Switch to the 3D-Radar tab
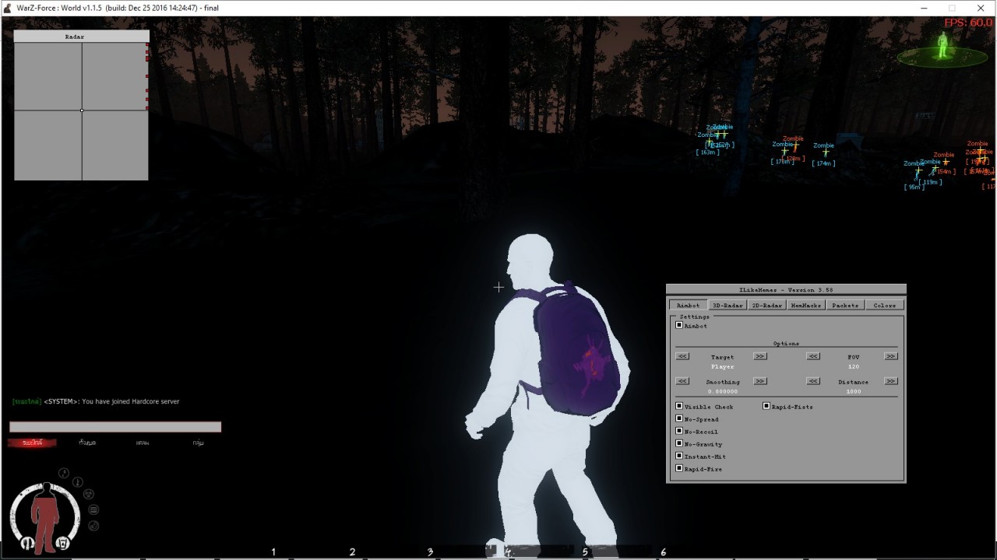 727,305
